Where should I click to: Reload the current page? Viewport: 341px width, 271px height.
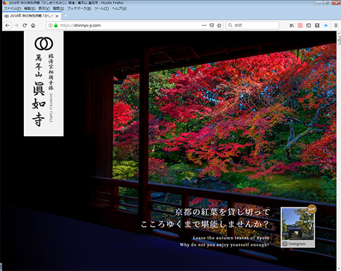coord(25,25)
